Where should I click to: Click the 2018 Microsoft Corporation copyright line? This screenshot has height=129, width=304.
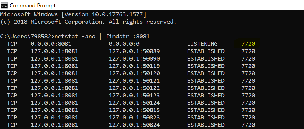[88, 22]
